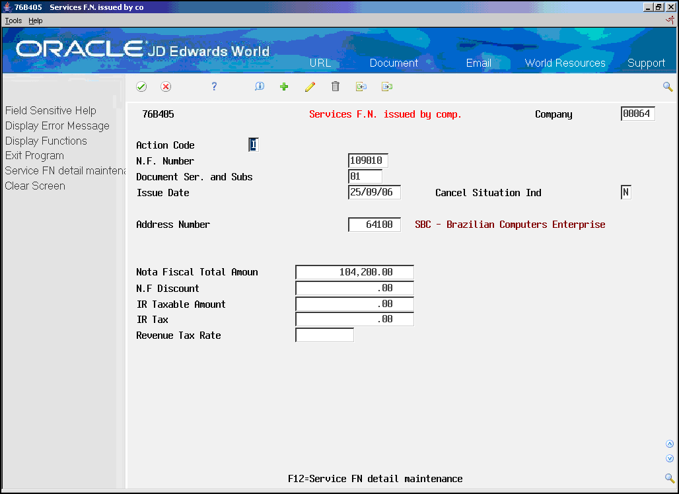The height and width of the screenshot is (494, 679).
Task: Click the red X cancel icon
Action: (x=166, y=87)
